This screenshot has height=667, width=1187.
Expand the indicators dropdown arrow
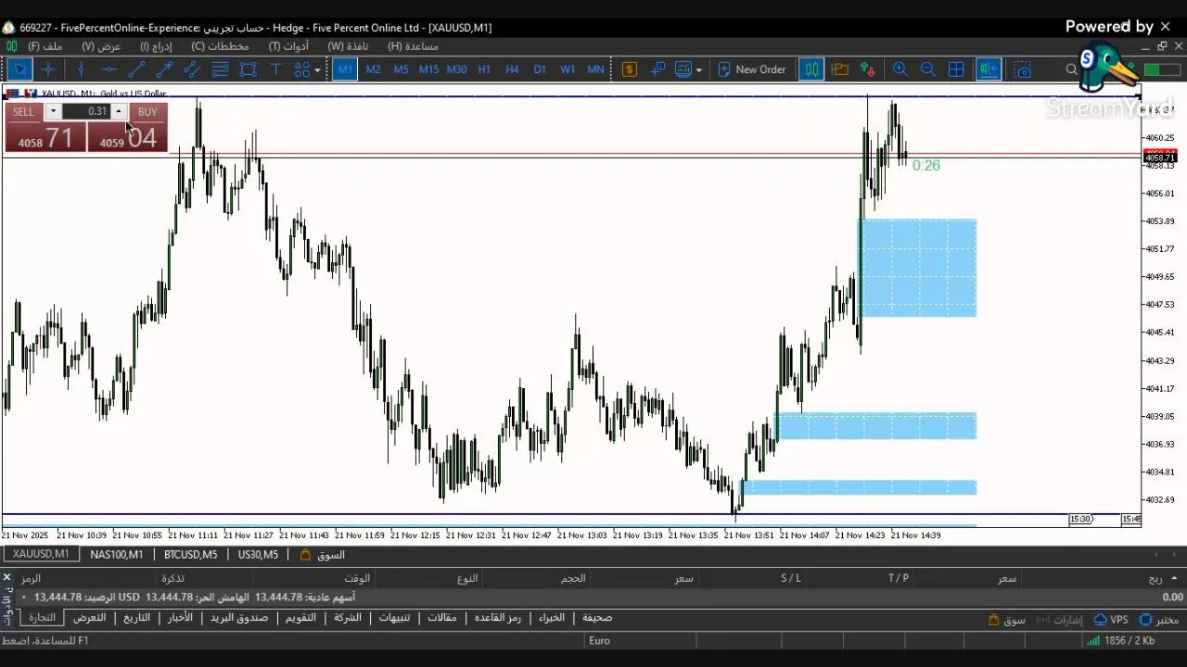coord(698,69)
